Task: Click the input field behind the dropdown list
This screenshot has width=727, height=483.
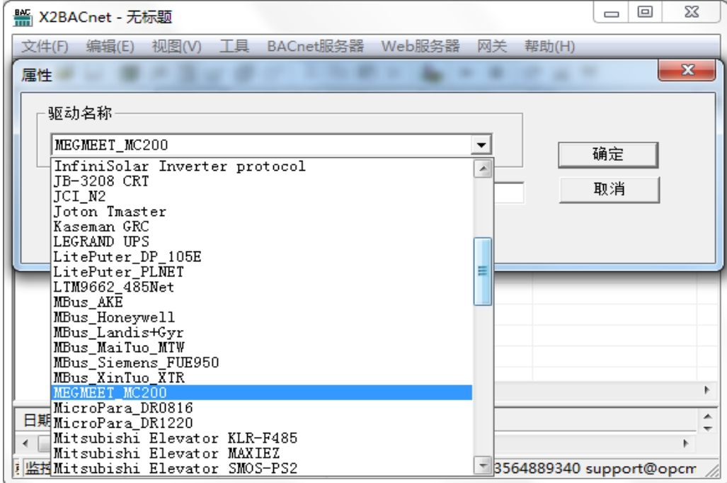Action: point(509,193)
